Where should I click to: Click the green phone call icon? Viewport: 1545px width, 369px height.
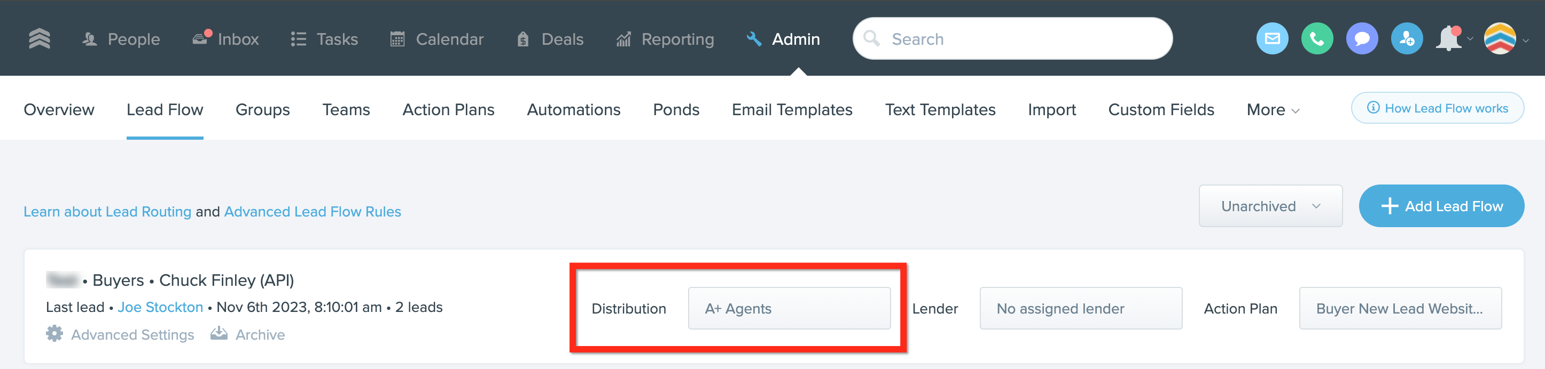(1316, 39)
